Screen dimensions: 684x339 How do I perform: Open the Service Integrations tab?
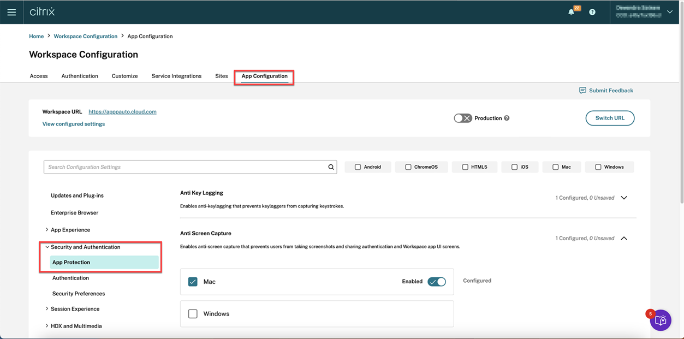pos(176,76)
